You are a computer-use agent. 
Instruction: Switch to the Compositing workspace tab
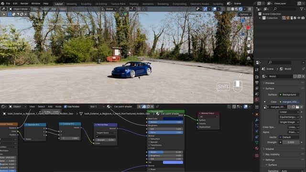(x=180, y=4)
